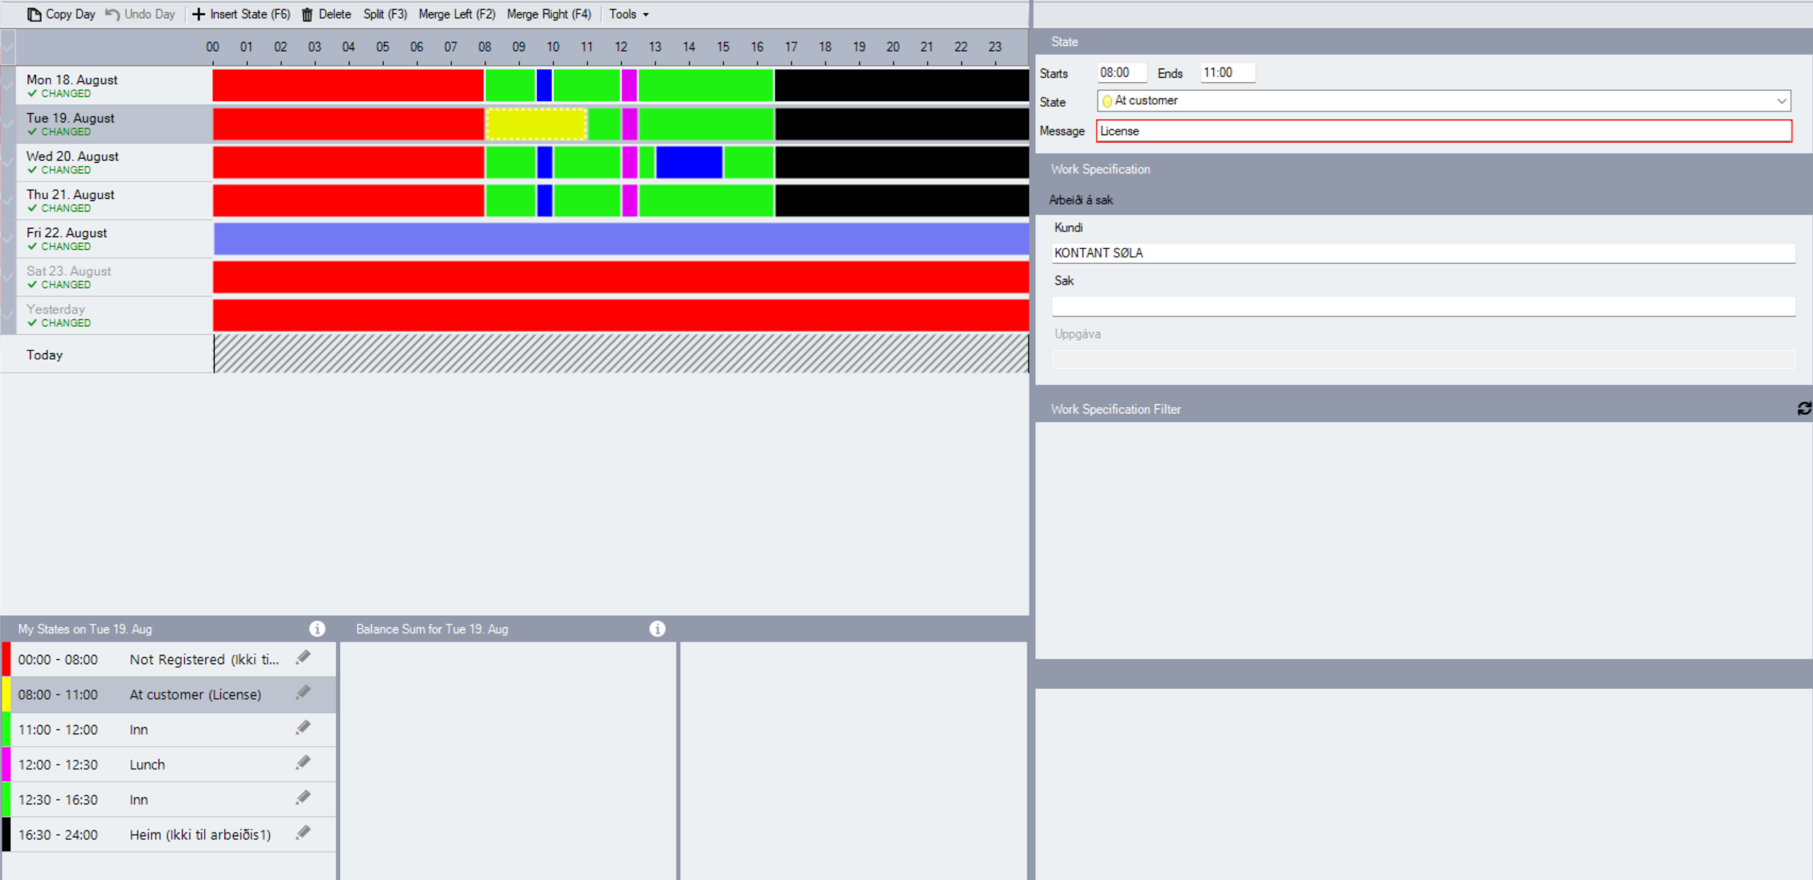The width and height of the screenshot is (1813, 880).
Task: Click the Work Specification header
Action: (1100, 169)
